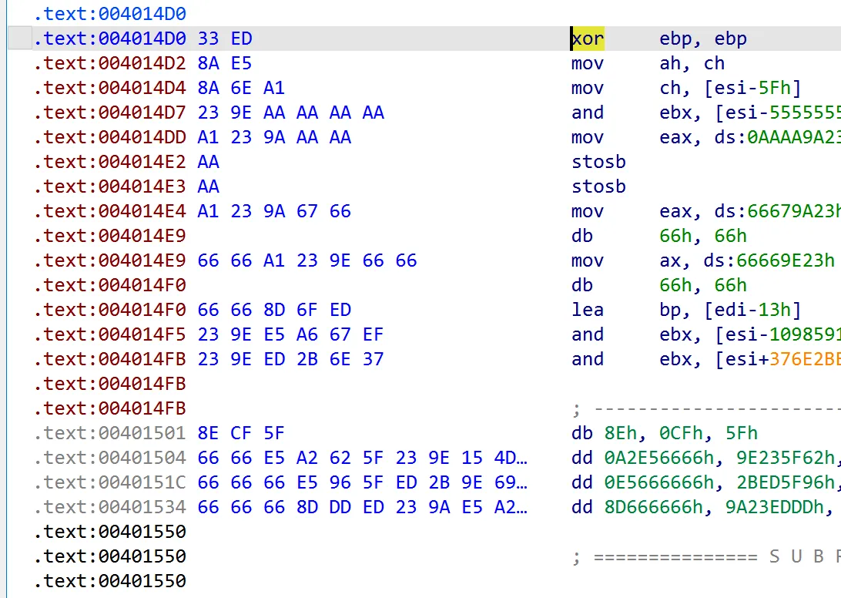The width and height of the screenshot is (841, 598).
Task: Click address .text:004014D2
Action: click(110, 63)
